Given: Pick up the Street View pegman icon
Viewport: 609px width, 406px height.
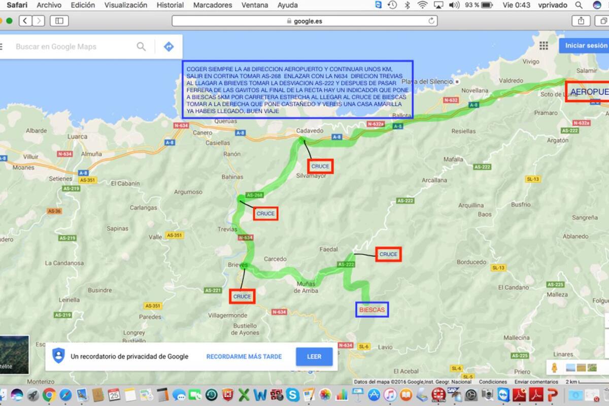Looking at the screenshot, I should (x=554, y=367).
